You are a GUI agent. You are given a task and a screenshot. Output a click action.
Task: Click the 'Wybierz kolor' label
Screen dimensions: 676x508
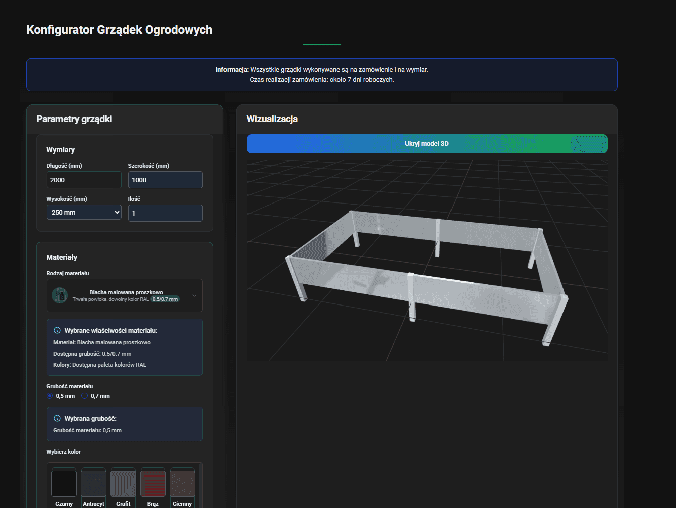[x=64, y=452]
